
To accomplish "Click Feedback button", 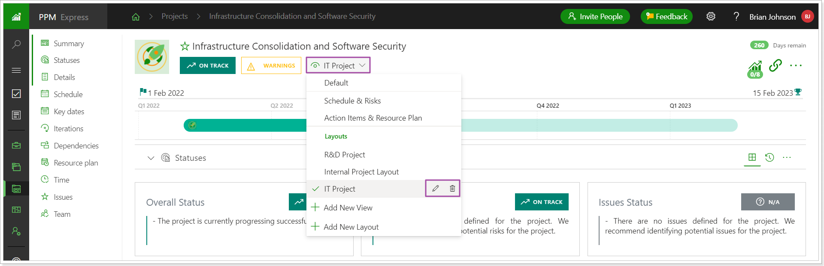I will click(x=666, y=17).
